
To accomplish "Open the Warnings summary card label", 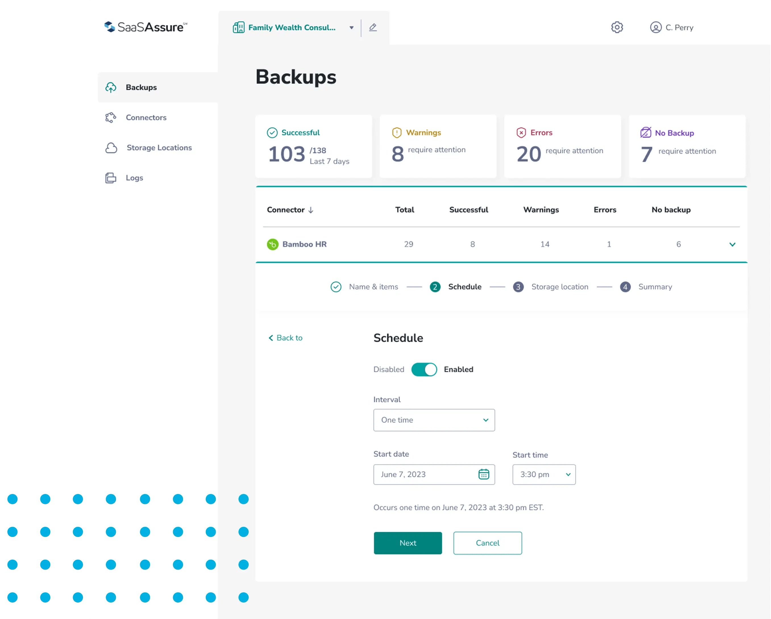I will [423, 133].
